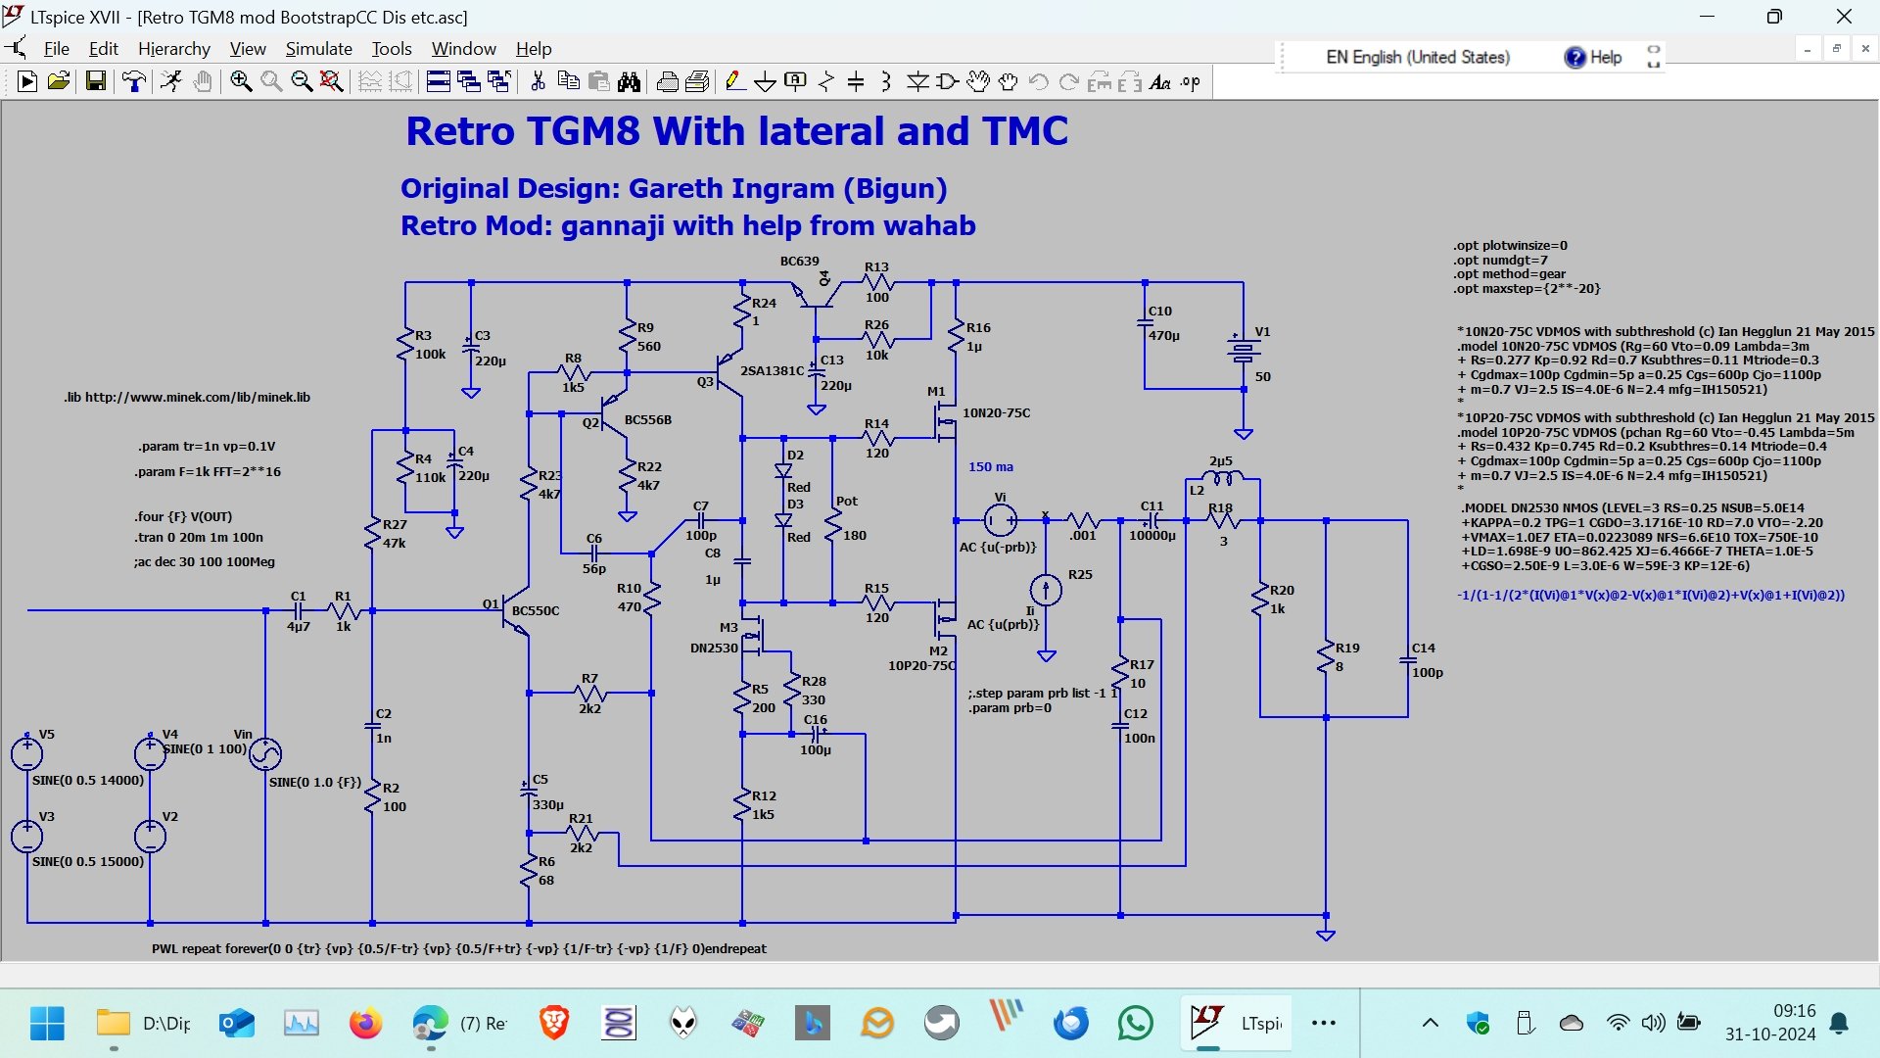
Task: Open the File menu
Action: [57, 49]
